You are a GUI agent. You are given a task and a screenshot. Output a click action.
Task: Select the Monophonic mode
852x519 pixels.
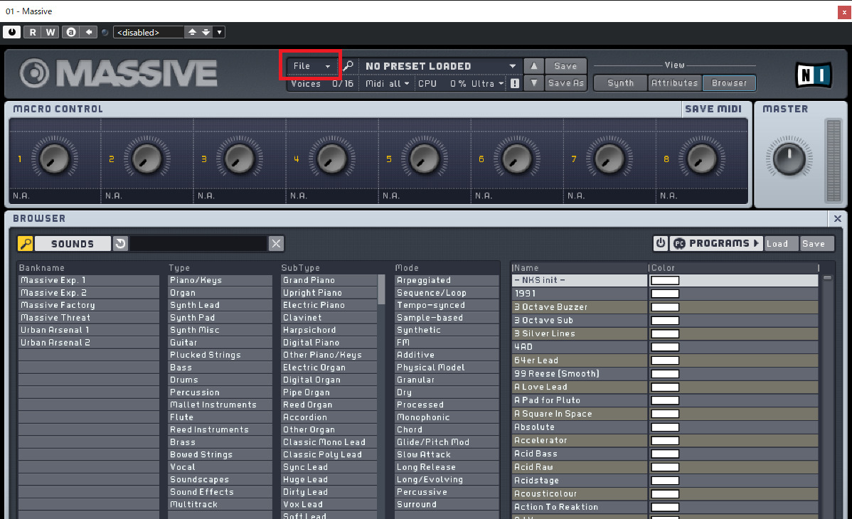(x=447, y=417)
